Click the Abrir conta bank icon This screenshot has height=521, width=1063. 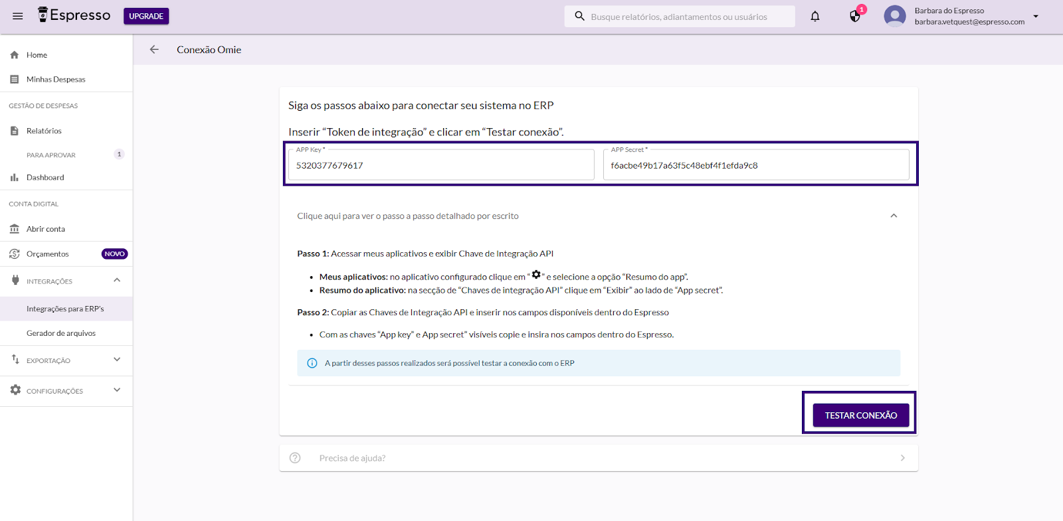pyautogui.click(x=15, y=229)
